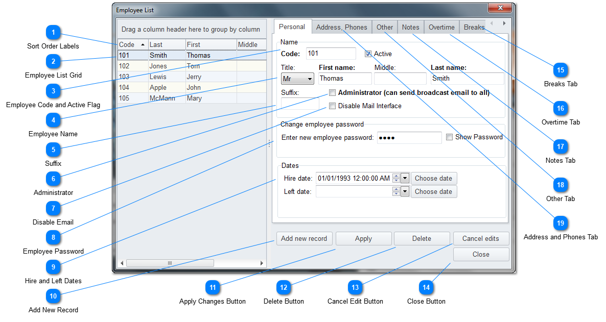Click the tab scroll left arrow
Screen dimensions: 606x322
click(x=492, y=23)
